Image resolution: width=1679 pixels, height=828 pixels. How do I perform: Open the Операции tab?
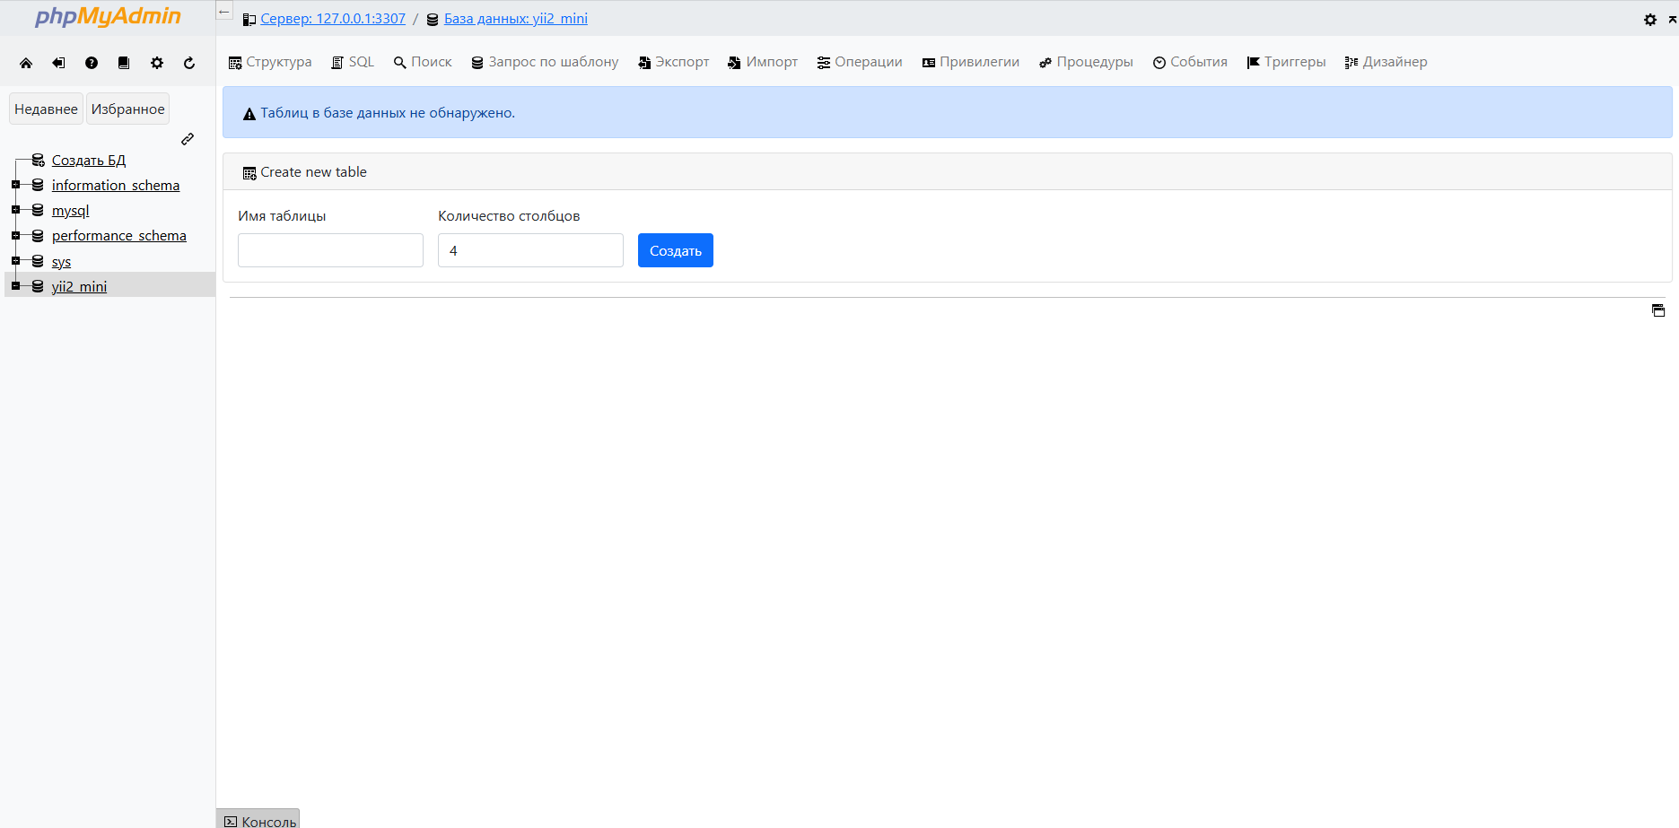tap(860, 62)
